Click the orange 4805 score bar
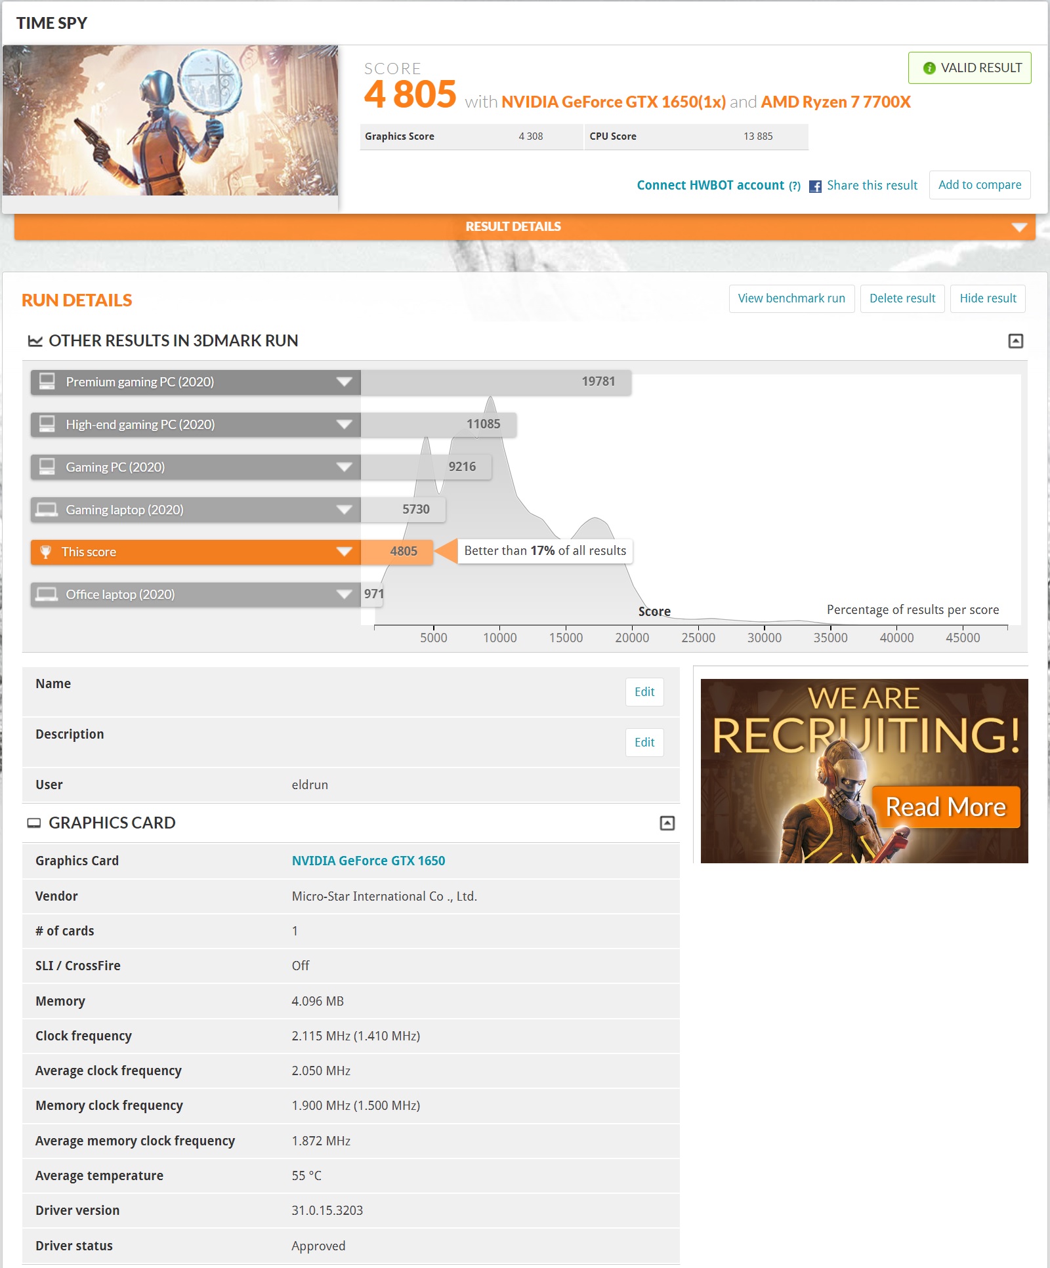Viewport: 1050px width, 1268px height. (x=397, y=552)
